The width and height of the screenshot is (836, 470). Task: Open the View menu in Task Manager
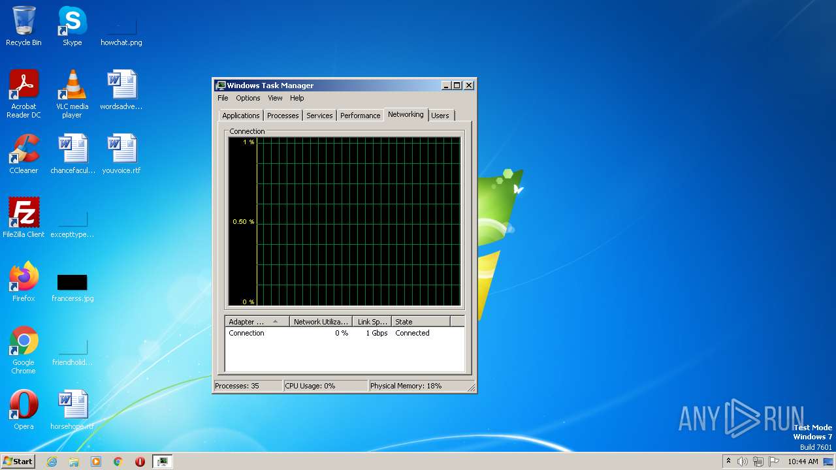[x=275, y=98]
